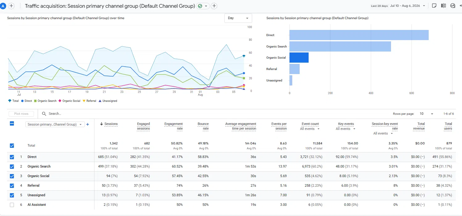Add a filter using the plus after report title
Screen dimensions: 462x216
point(214,6)
